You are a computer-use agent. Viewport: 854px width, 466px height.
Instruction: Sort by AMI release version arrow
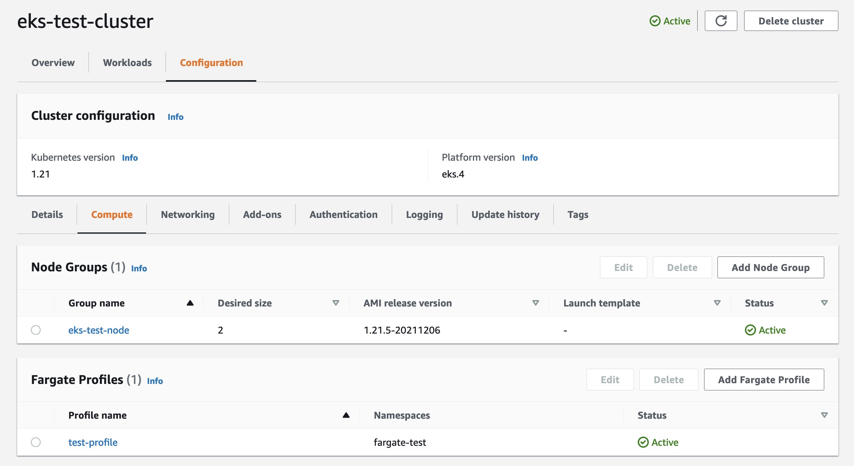point(536,303)
